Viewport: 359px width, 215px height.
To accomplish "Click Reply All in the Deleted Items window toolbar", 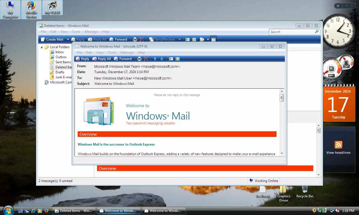I will point(97,39).
